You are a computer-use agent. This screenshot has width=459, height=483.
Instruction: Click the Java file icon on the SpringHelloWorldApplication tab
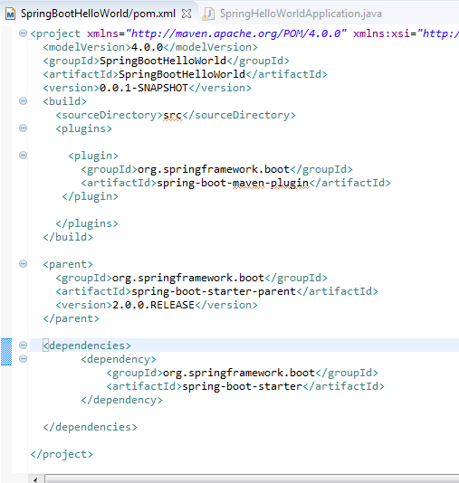click(209, 14)
